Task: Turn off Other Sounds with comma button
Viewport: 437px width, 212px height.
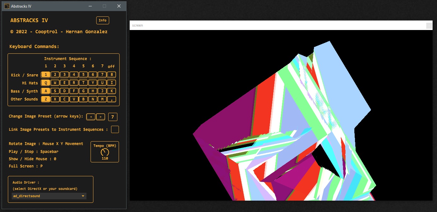Action: coord(111,99)
